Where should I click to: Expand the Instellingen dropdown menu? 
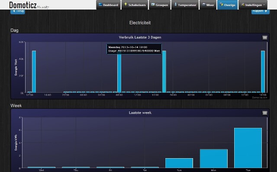[x=253, y=5]
